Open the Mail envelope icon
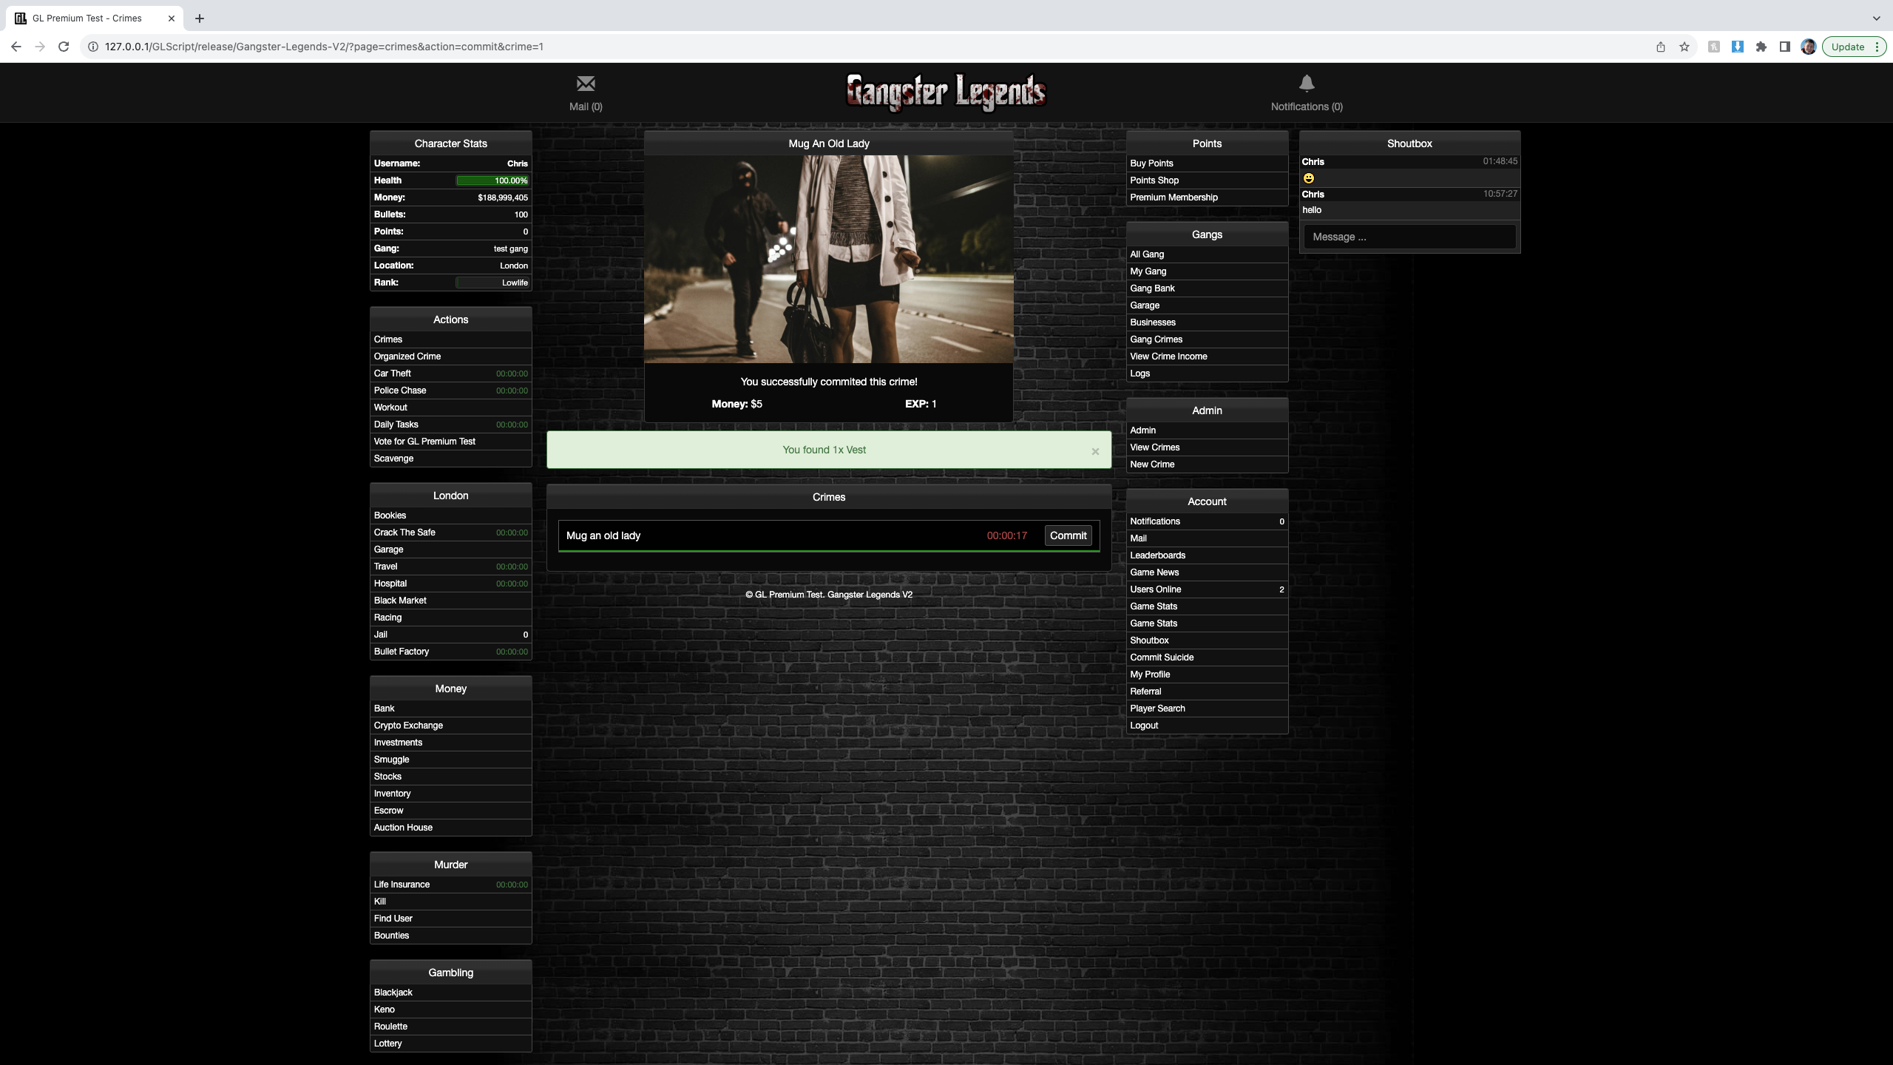The image size is (1893, 1065). click(586, 84)
